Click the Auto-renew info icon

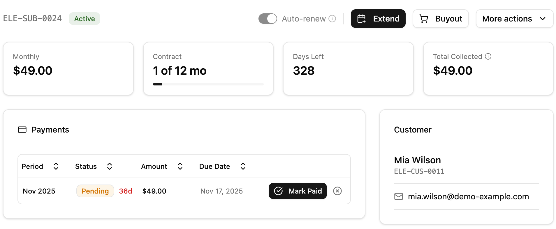point(332,19)
